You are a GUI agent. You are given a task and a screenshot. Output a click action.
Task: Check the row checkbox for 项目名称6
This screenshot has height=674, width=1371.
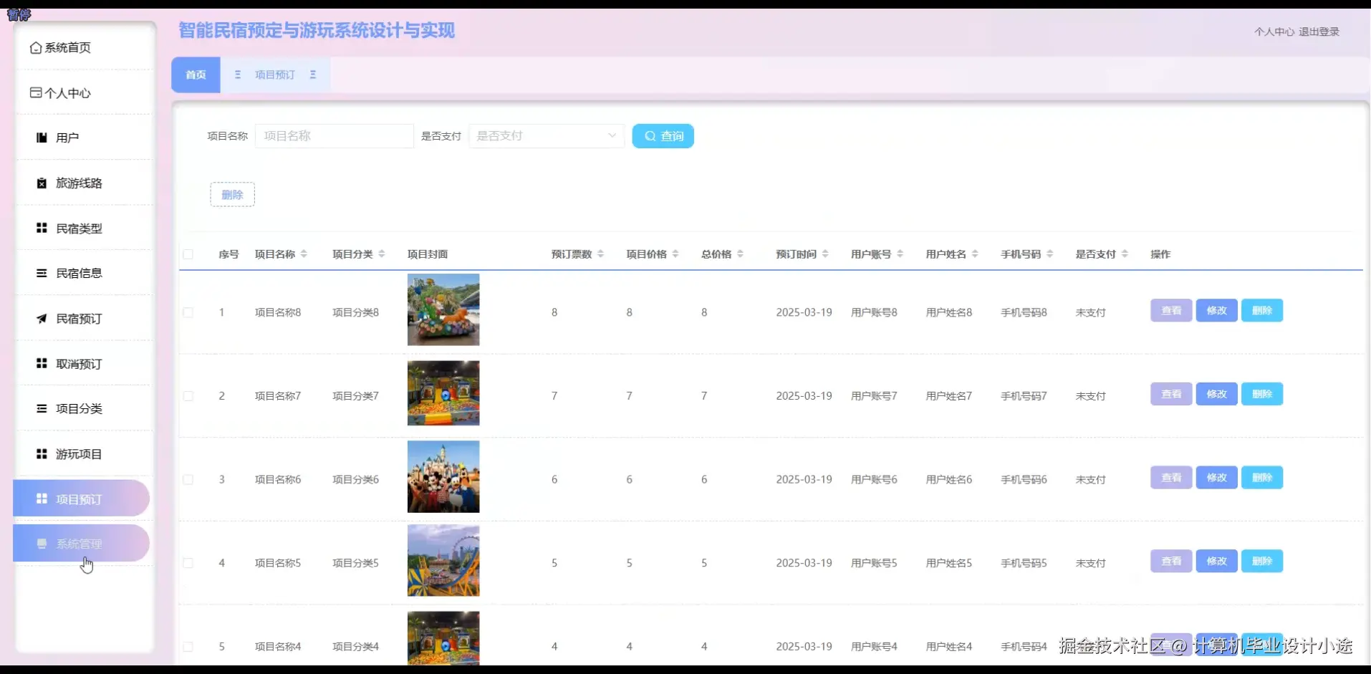pos(188,479)
